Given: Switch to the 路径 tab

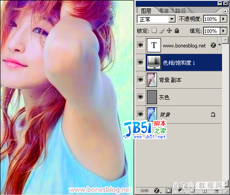Looking at the screenshot, I should click(180, 11).
